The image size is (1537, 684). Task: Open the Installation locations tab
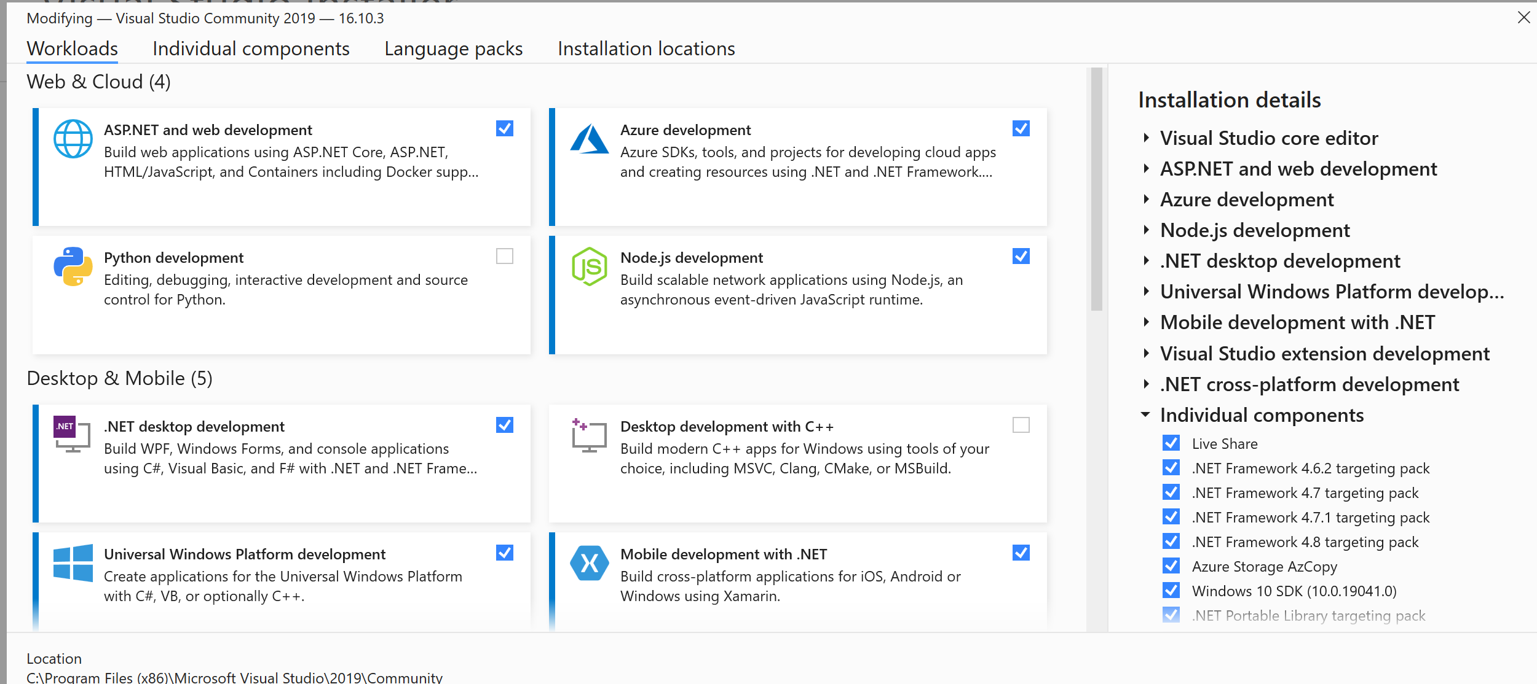(x=646, y=49)
